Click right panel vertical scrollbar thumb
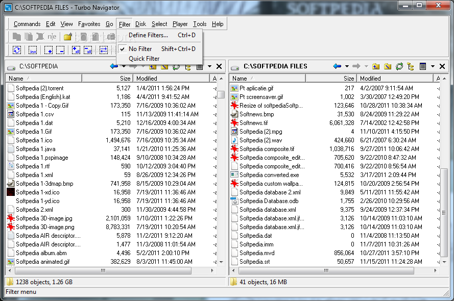This screenshot has width=454, height=301. click(x=444, y=213)
